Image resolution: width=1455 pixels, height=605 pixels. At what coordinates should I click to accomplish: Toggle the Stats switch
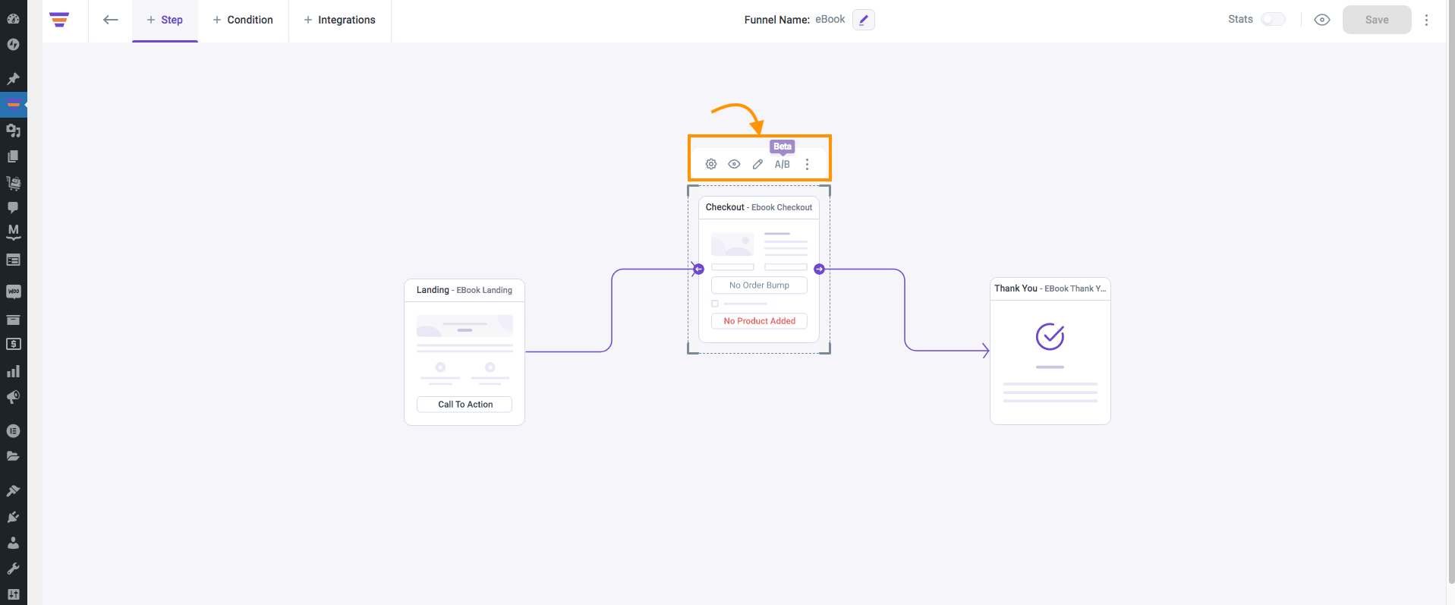(1273, 19)
